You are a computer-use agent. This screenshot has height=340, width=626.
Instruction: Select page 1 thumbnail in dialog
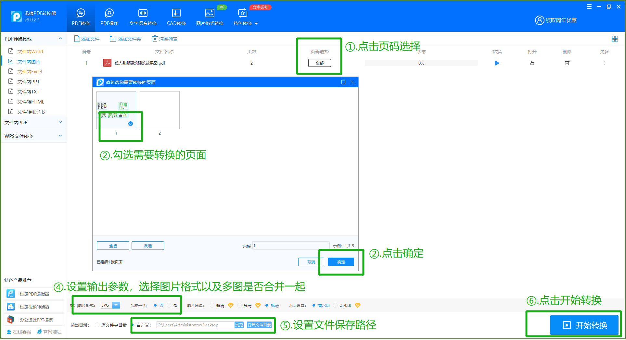point(116,110)
